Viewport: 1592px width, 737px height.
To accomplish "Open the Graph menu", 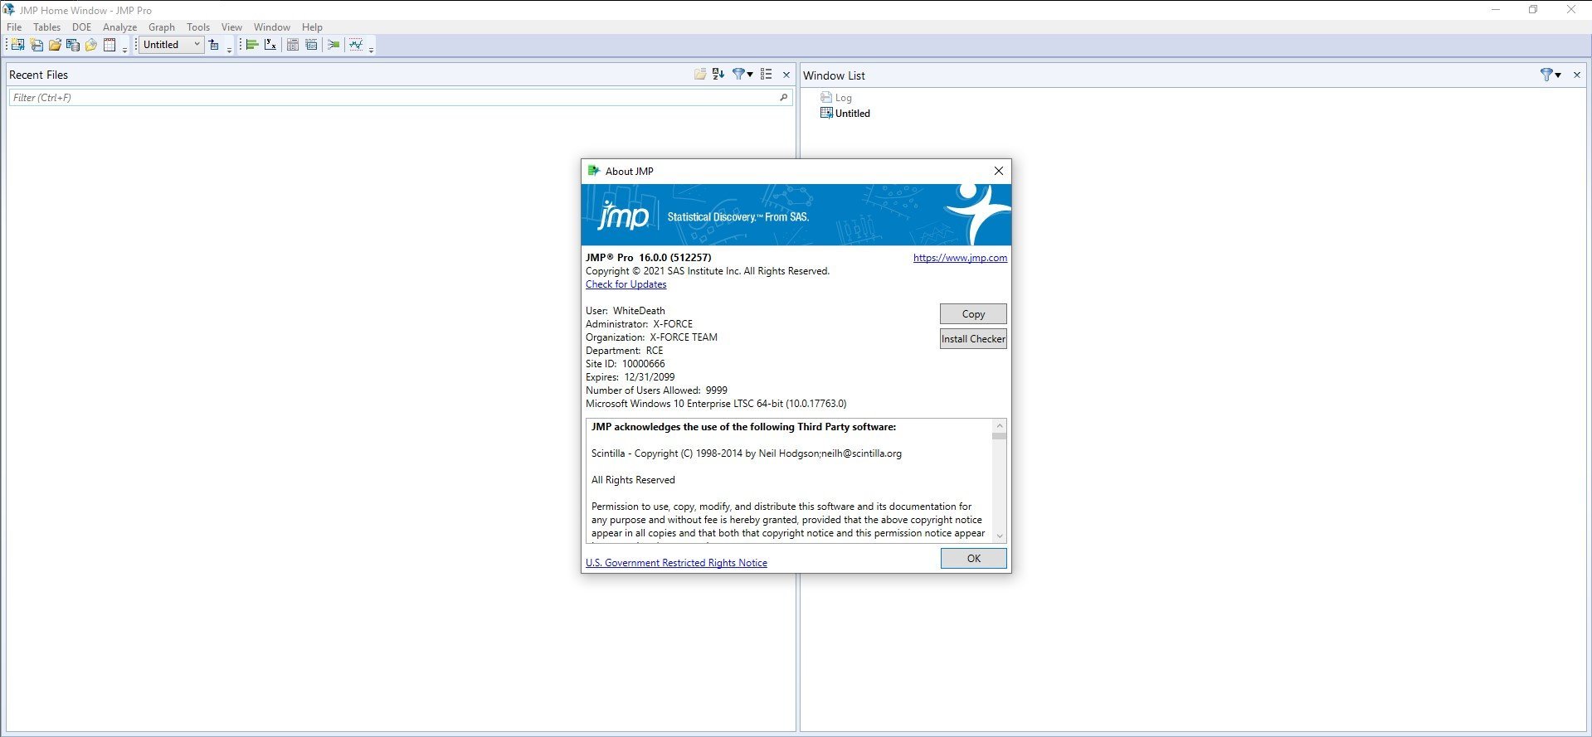I will pyautogui.click(x=161, y=27).
